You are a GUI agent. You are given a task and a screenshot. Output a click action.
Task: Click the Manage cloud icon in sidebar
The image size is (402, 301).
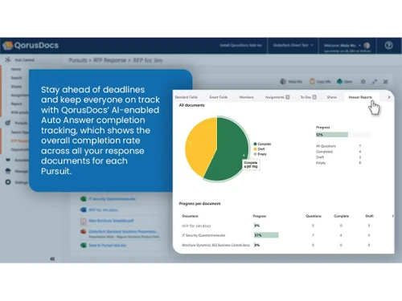[x=8, y=171]
